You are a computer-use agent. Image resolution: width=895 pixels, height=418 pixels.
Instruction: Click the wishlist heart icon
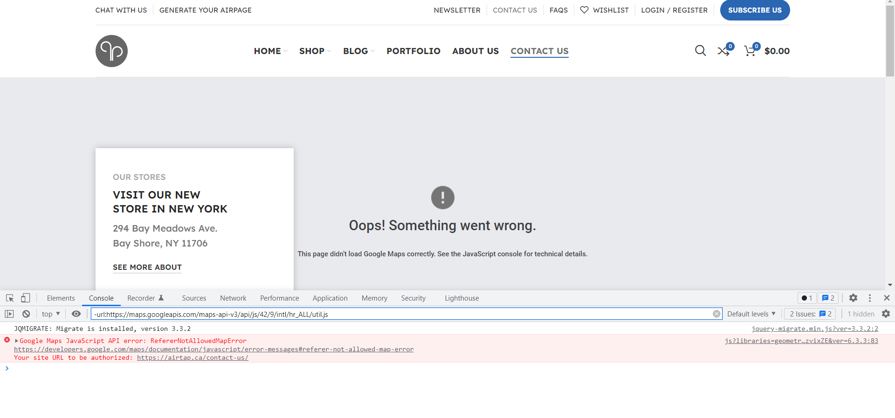pos(584,10)
